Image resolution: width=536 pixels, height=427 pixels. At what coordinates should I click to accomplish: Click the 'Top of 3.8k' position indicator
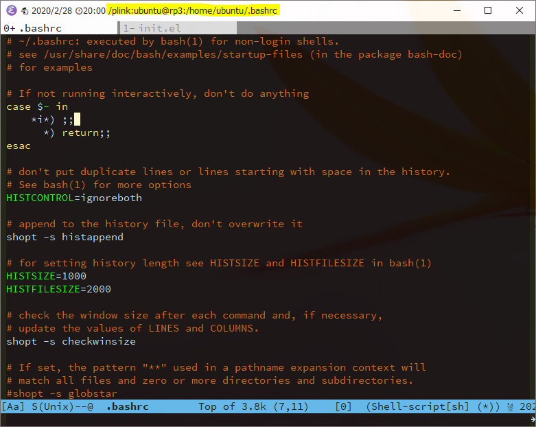point(232,406)
